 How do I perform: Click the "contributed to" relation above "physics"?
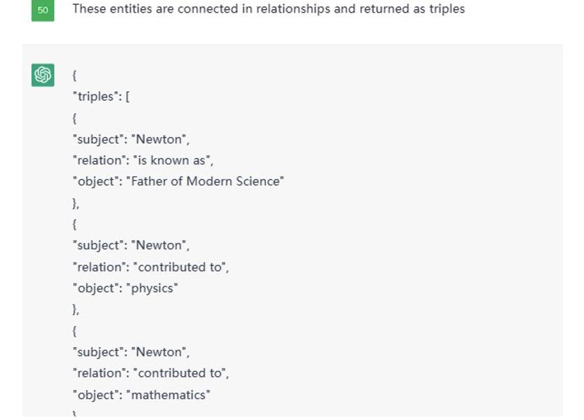click(x=151, y=267)
